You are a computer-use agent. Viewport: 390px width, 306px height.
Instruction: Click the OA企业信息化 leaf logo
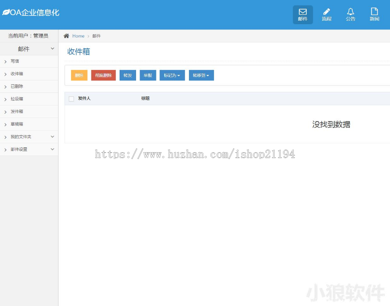pos(6,12)
